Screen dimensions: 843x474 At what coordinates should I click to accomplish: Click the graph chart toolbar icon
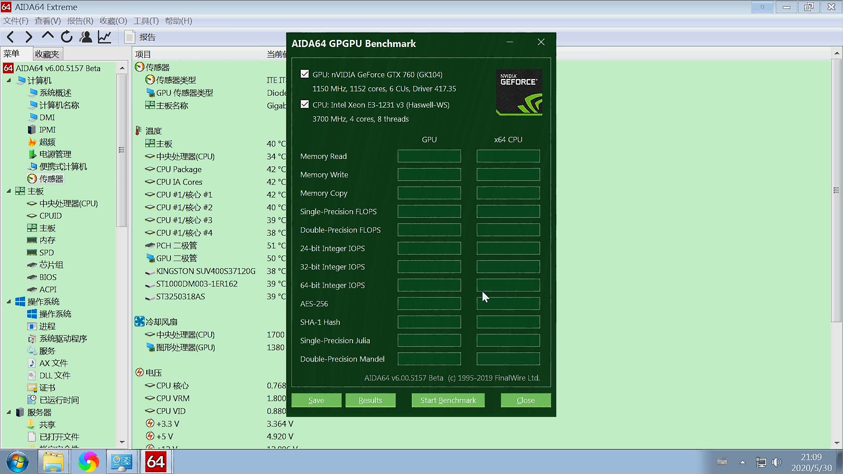[x=104, y=37]
